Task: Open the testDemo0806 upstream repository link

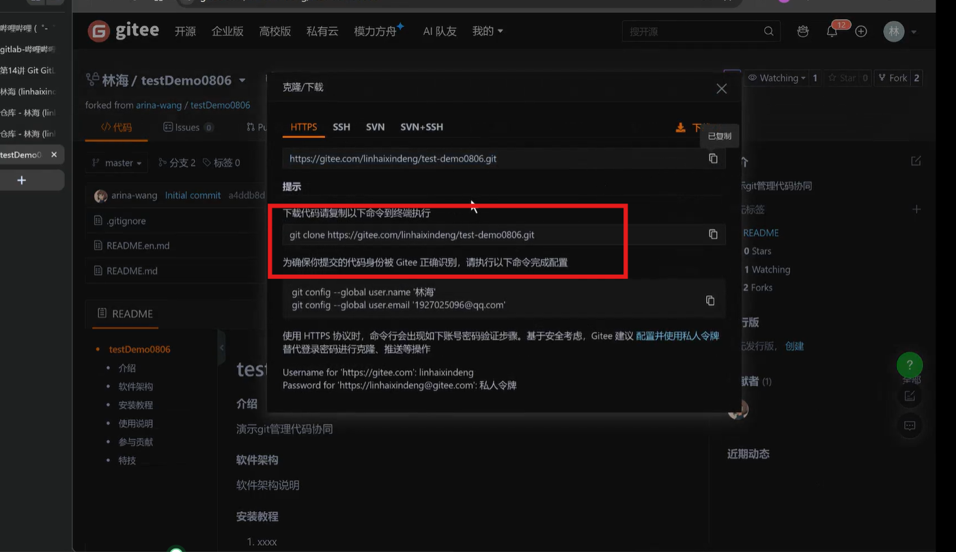Action: click(221, 105)
